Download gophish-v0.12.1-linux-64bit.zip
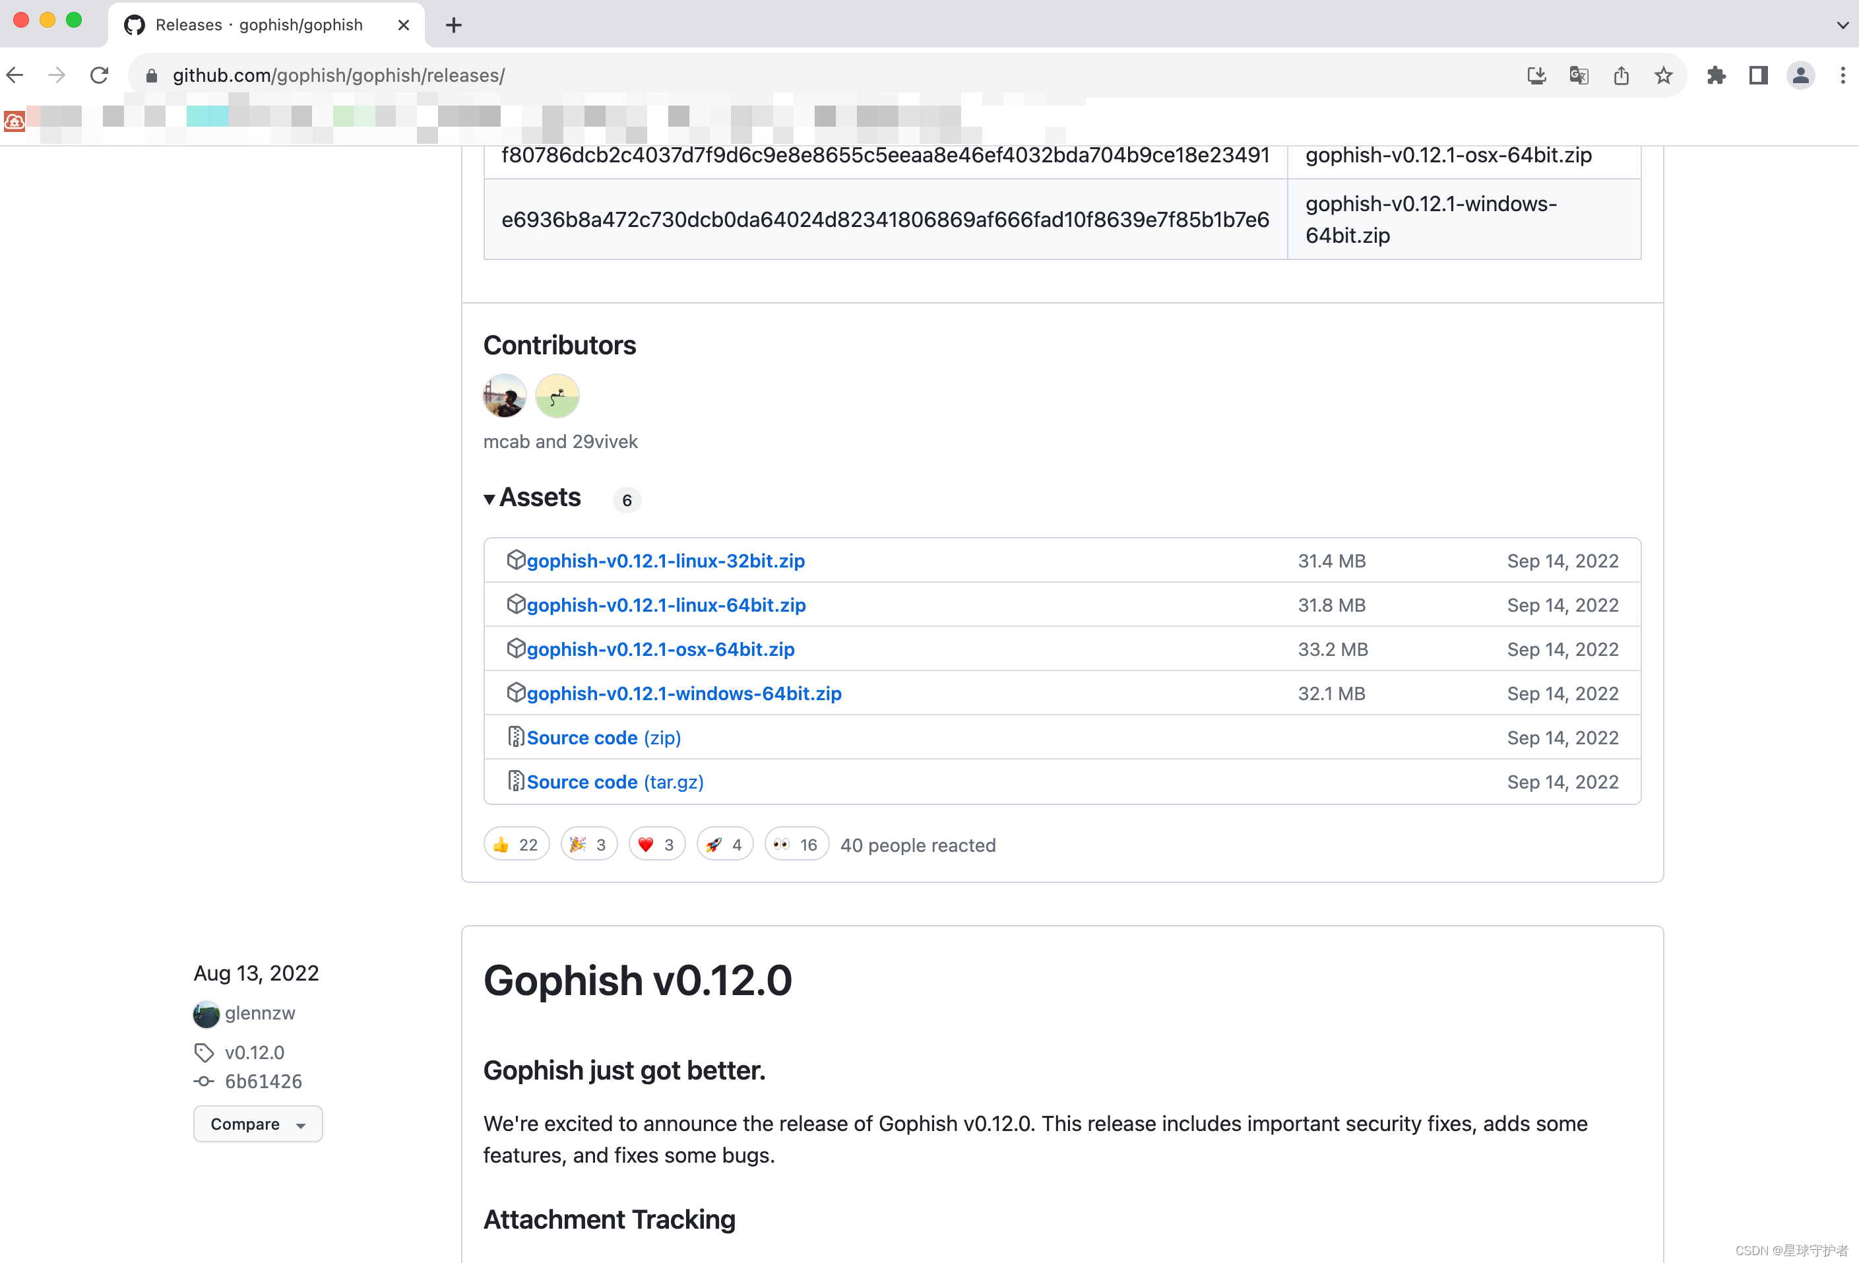Image resolution: width=1859 pixels, height=1263 pixels. pyautogui.click(x=666, y=605)
